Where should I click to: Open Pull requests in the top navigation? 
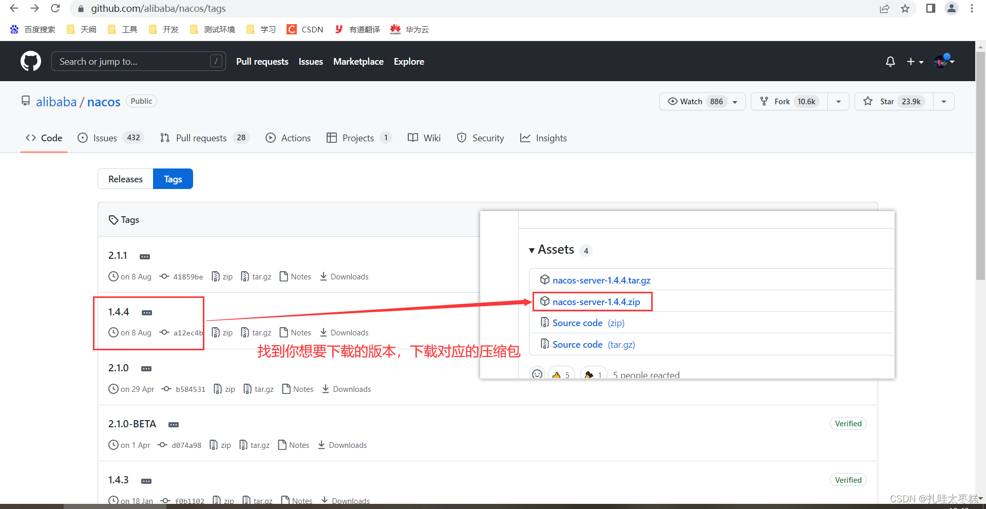[262, 61]
